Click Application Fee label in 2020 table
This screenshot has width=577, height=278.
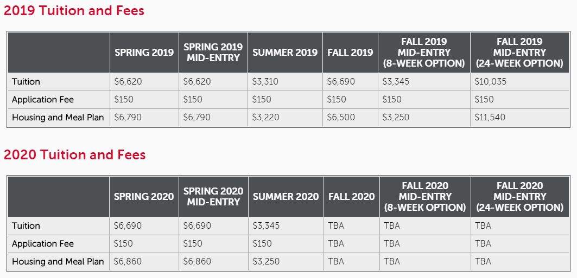click(x=43, y=244)
